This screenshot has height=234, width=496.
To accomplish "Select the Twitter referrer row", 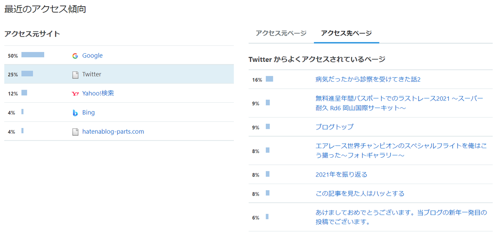I will 119,74.
